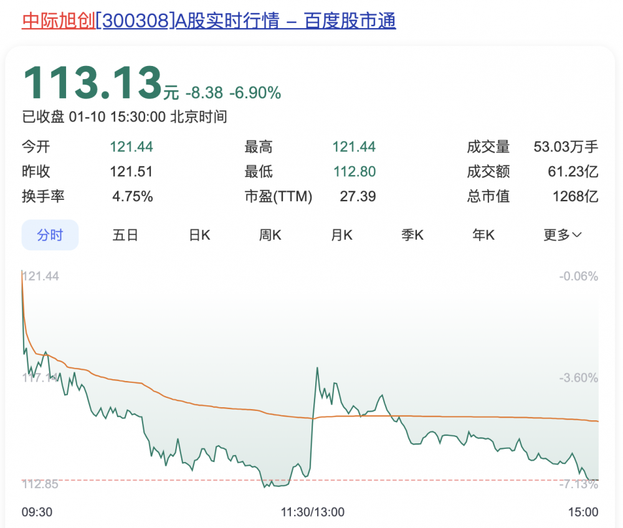
Task: Switch to the 日K tab
Action: click(x=200, y=235)
